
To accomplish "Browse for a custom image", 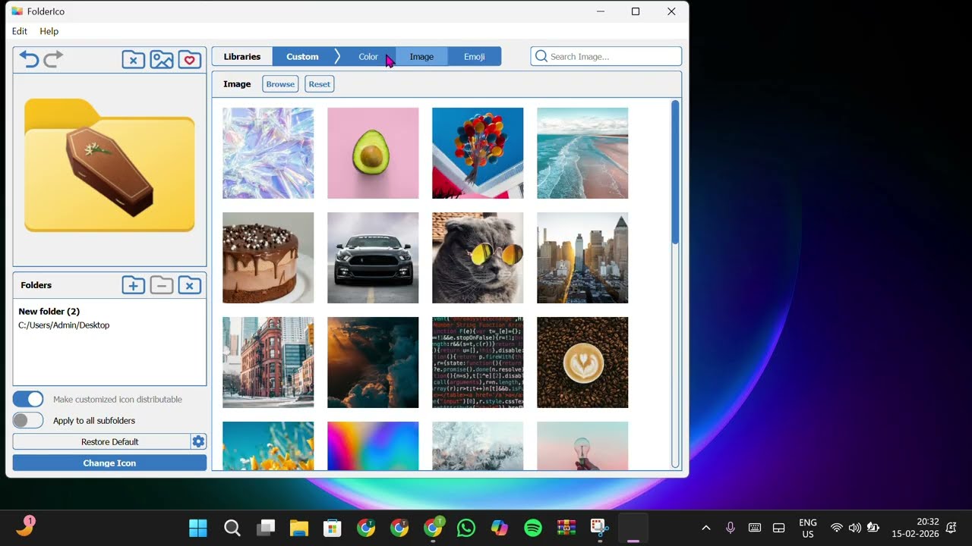I will pos(280,84).
